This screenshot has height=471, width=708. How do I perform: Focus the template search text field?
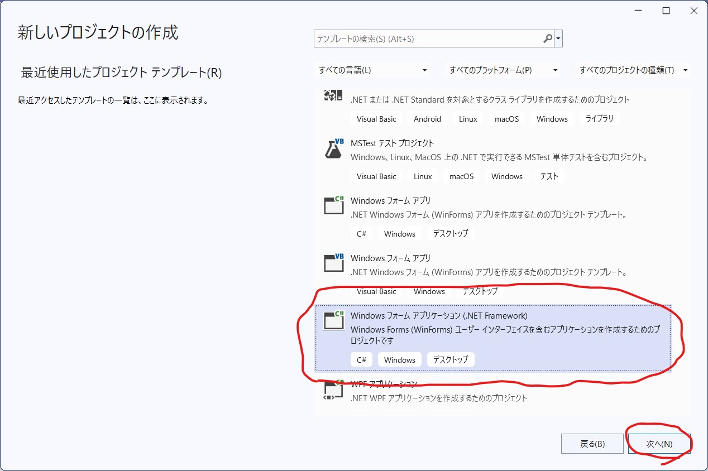coord(427,39)
